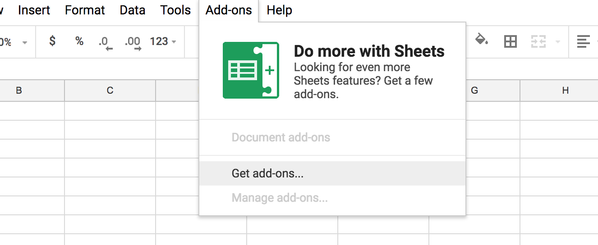Click the merge cells icon
598x245 pixels.
(x=538, y=42)
